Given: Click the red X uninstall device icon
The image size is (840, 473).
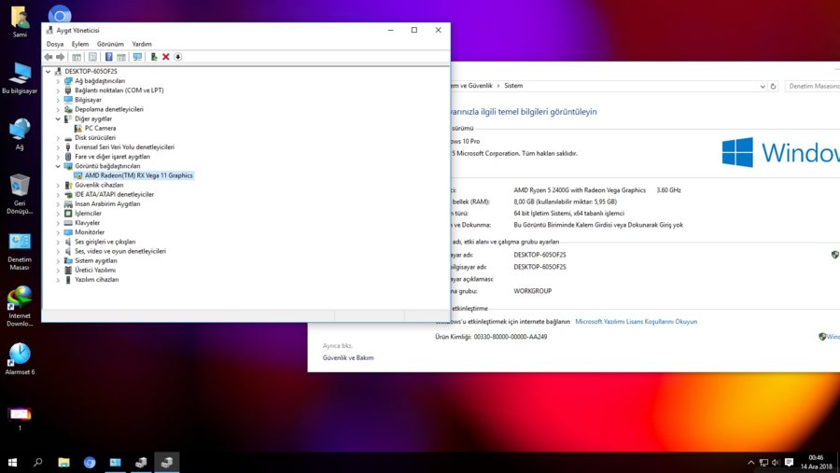Looking at the screenshot, I should [x=166, y=57].
